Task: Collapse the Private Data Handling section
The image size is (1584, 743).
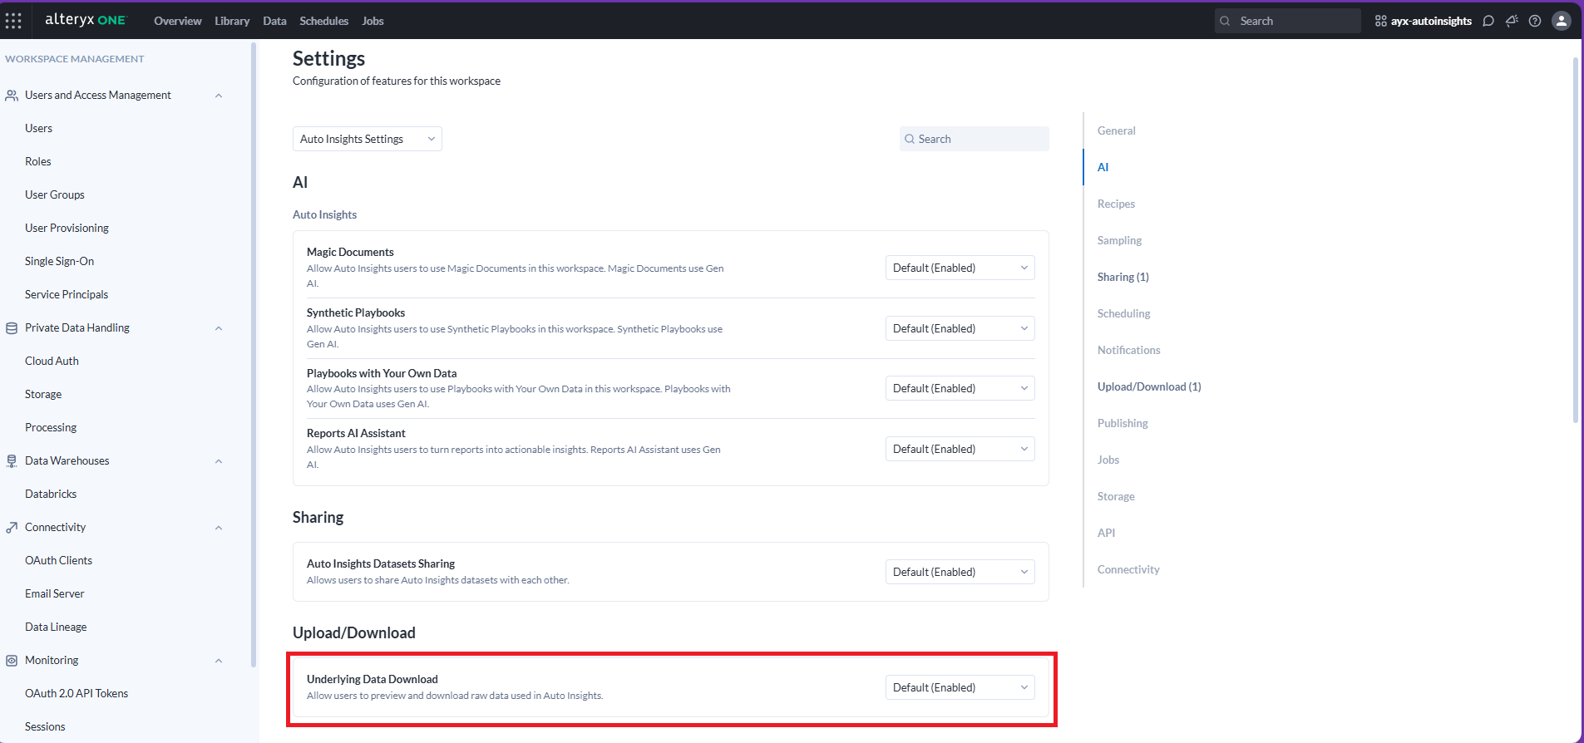Action: point(219,328)
